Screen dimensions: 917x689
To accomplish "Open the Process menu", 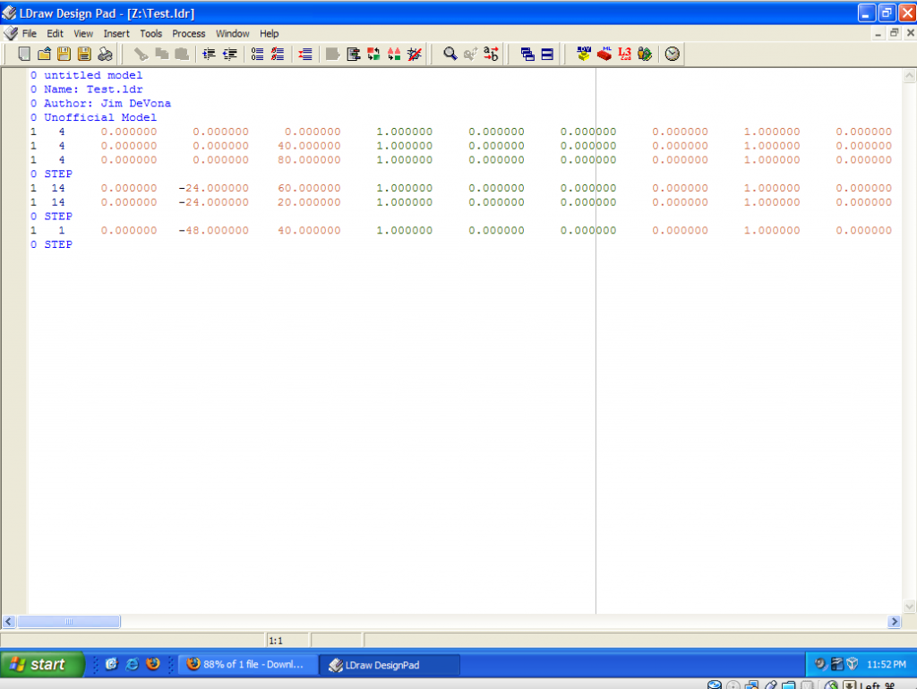I will 188,33.
